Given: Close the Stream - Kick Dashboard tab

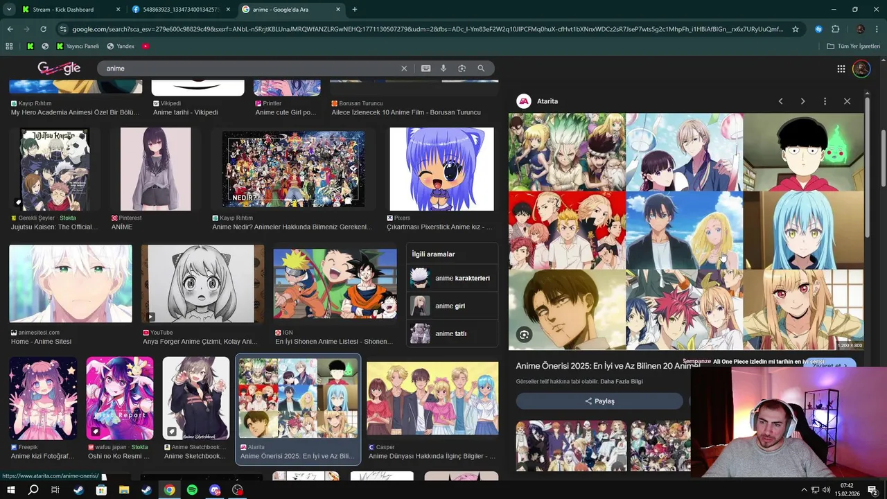Looking at the screenshot, I should (118, 10).
